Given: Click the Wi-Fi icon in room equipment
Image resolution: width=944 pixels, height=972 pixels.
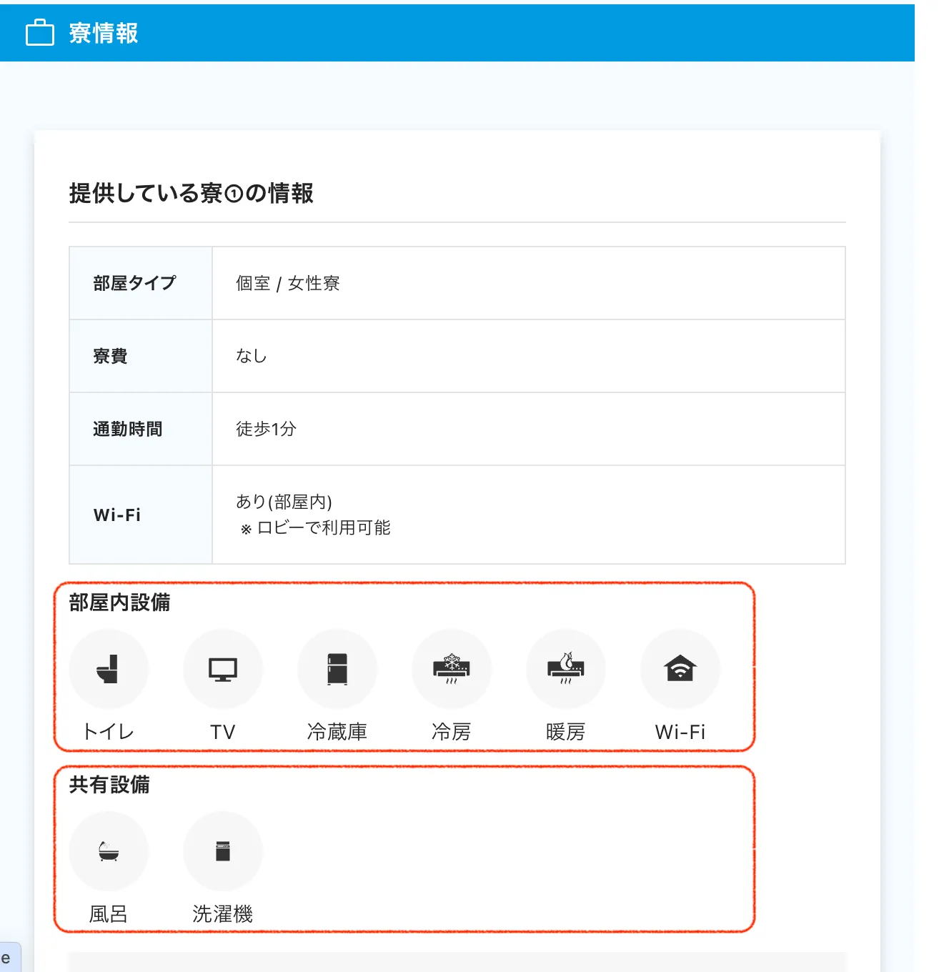Looking at the screenshot, I should (680, 668).
